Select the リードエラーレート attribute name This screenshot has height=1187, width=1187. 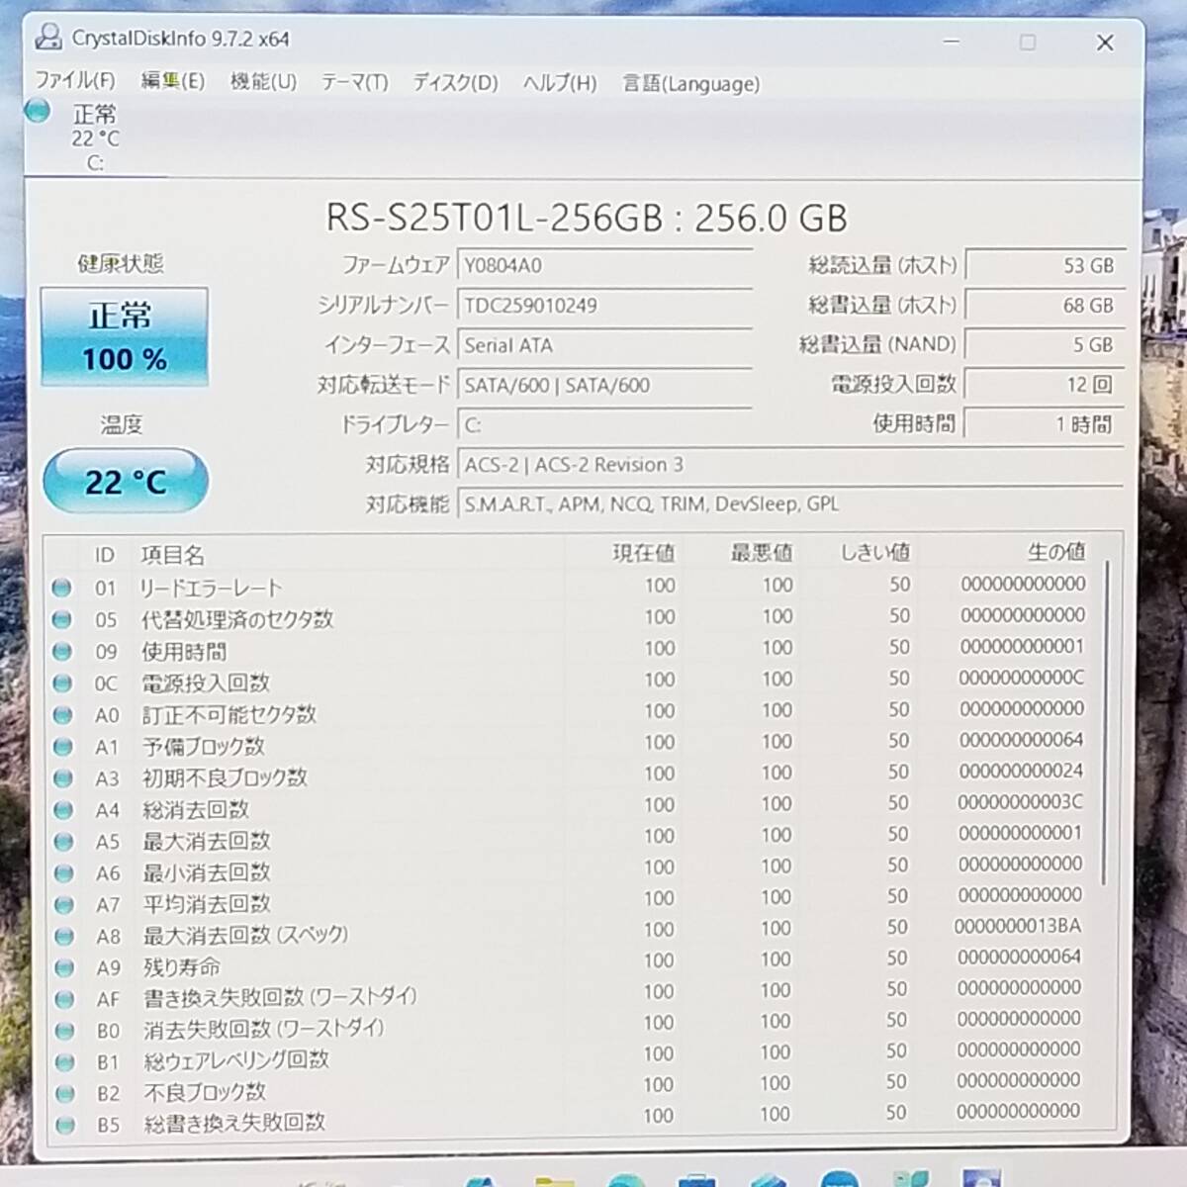coord(211,588)
